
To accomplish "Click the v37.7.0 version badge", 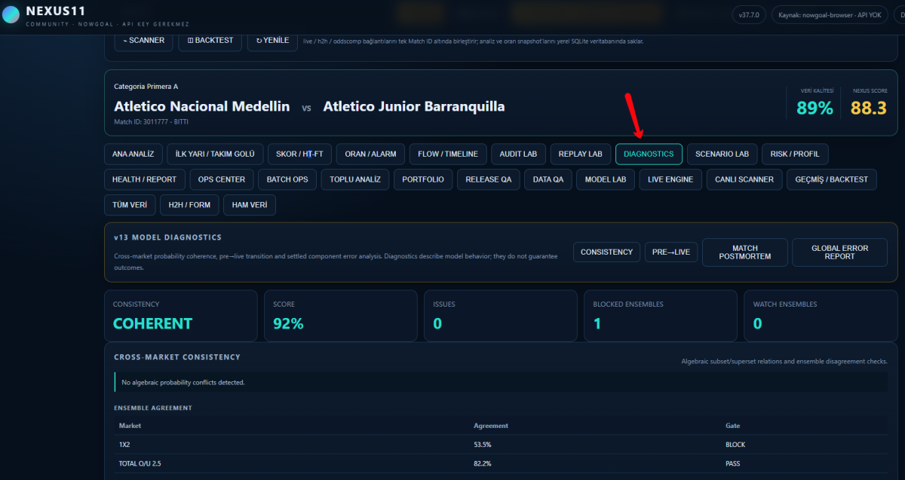I will click(x=749, y=15).
